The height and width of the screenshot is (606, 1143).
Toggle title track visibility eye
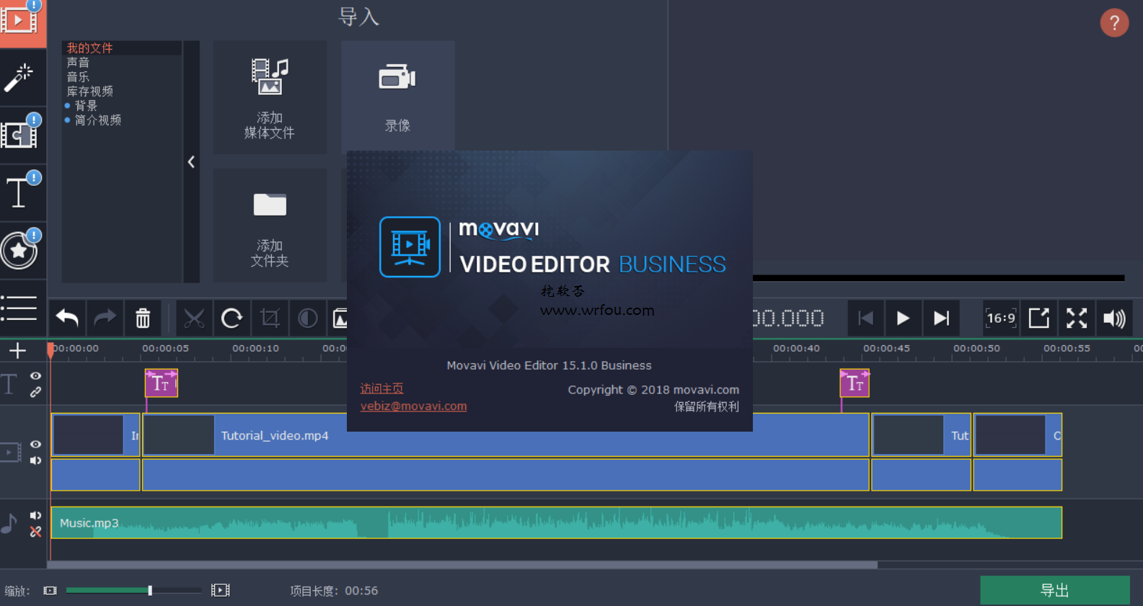click(35, 376)
